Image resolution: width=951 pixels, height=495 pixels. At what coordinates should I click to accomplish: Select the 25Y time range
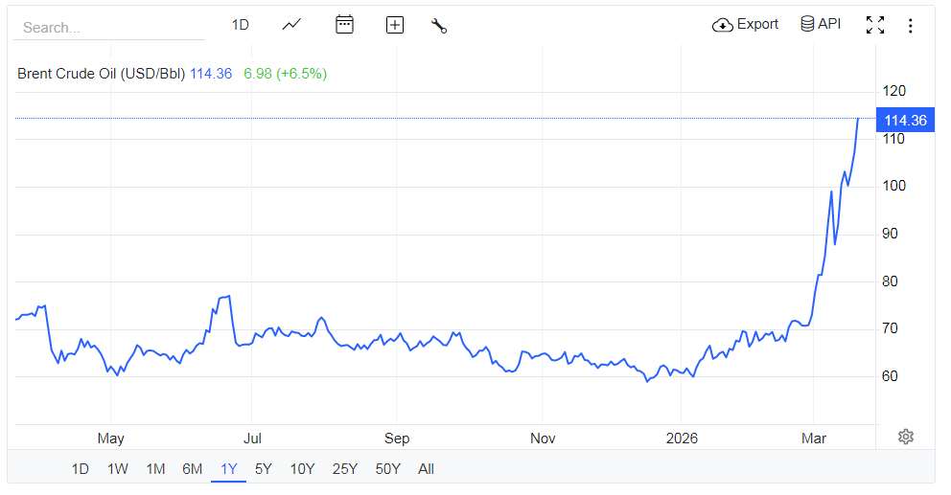pyautogui.click(x=345, y=469)
